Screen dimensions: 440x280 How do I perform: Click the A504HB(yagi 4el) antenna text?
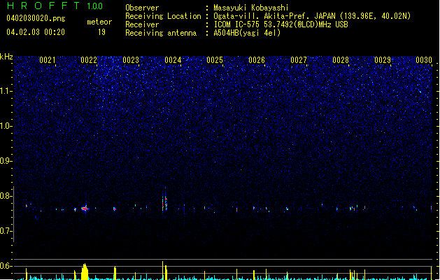[x=247, y=33]
